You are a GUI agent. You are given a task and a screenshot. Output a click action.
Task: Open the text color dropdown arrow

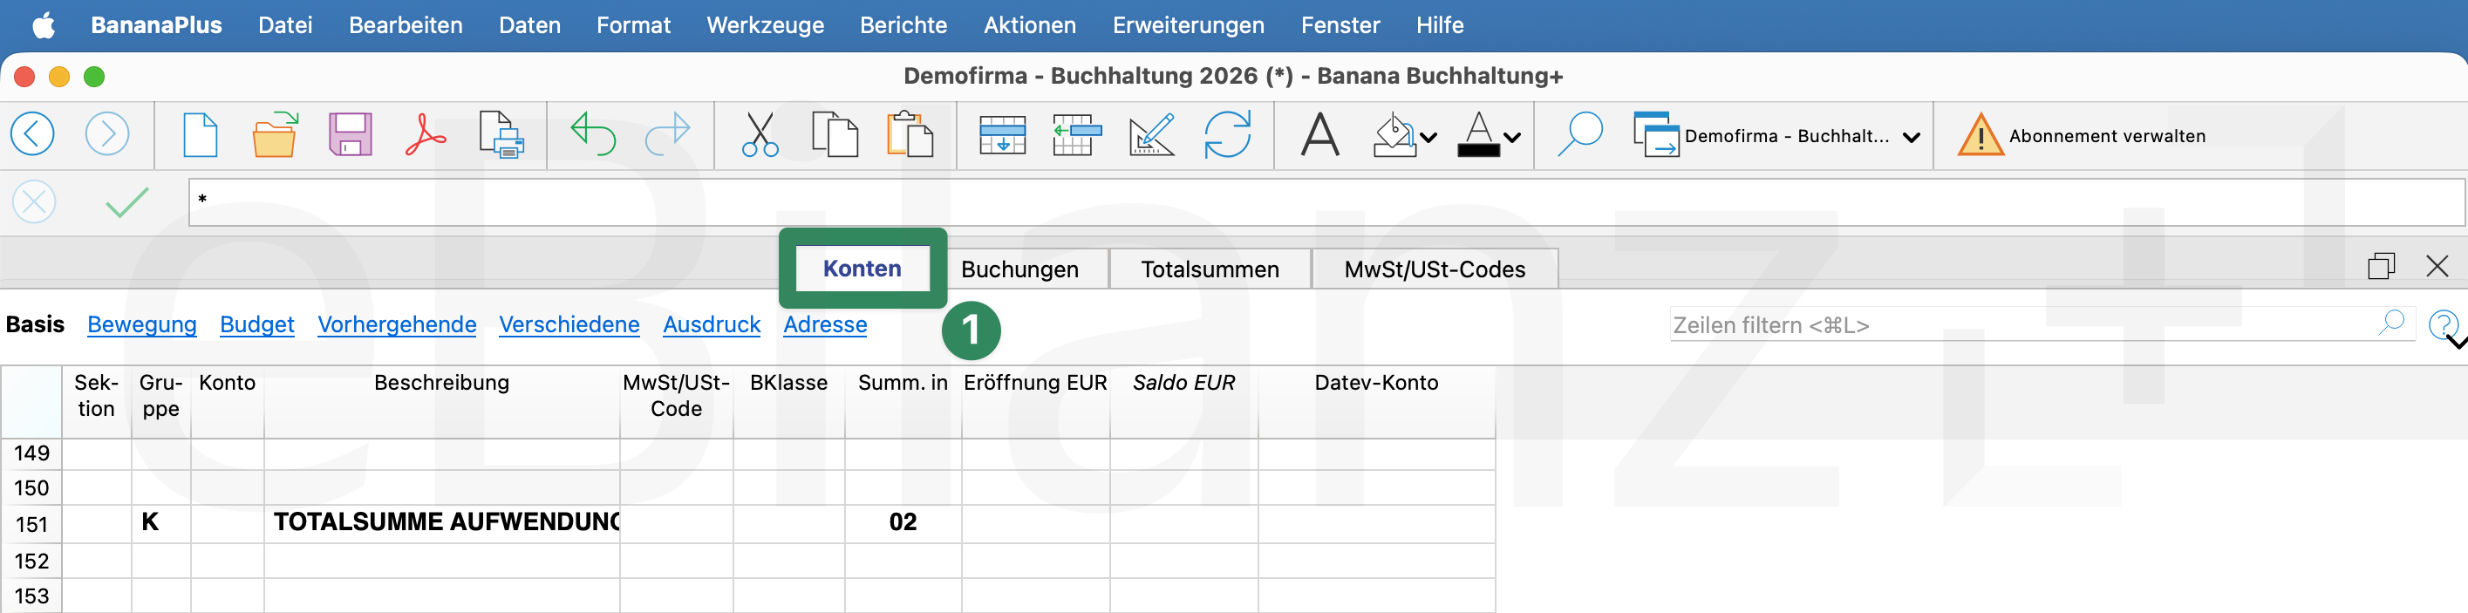point(1512,138)
